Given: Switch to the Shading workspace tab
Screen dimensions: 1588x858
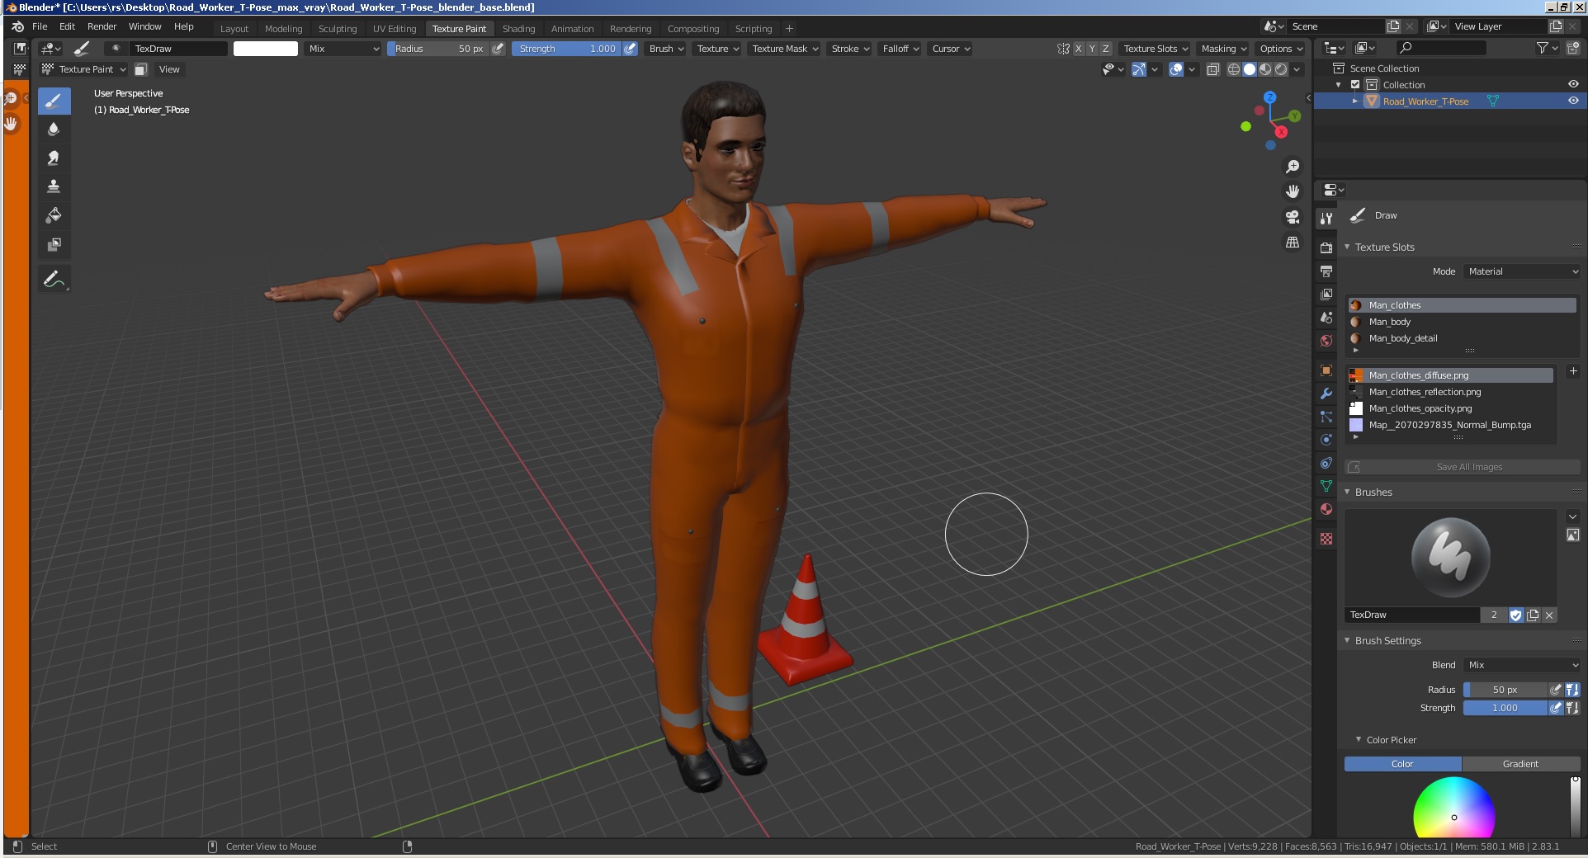Looking at the screenshot, I should [518, 28].
